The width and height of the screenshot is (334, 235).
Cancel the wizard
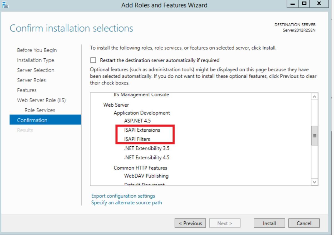coord(304,223)
